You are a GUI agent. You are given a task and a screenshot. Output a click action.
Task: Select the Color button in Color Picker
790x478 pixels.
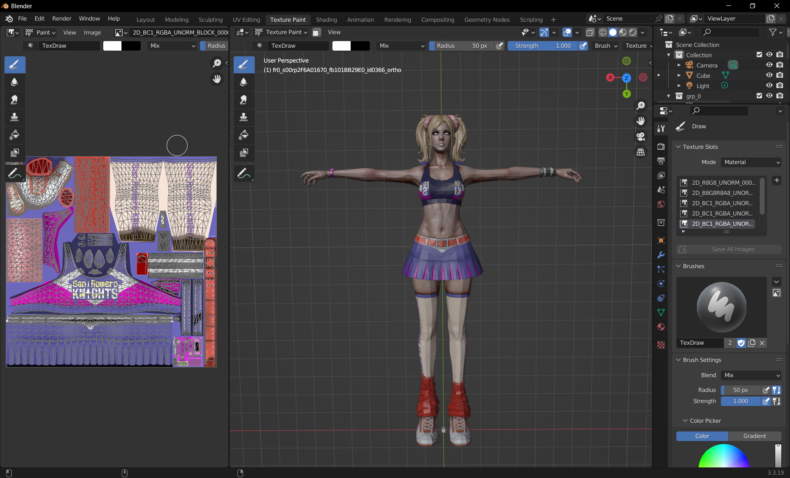tap(702, 436)
